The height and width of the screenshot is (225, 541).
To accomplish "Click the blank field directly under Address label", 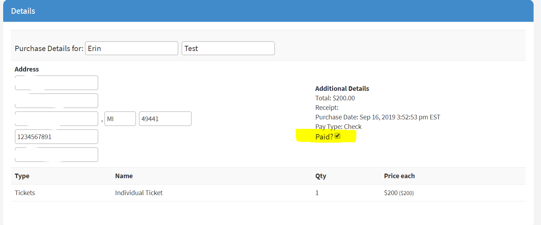I will [56, 83].
